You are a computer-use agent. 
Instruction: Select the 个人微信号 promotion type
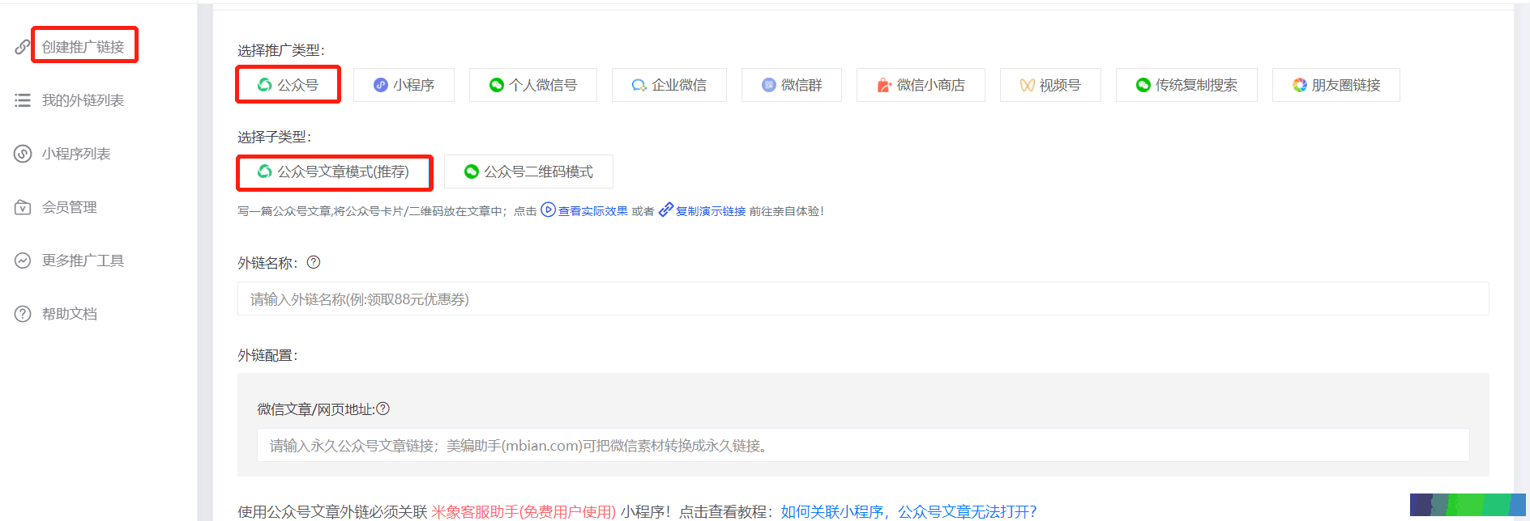point(533,85)
